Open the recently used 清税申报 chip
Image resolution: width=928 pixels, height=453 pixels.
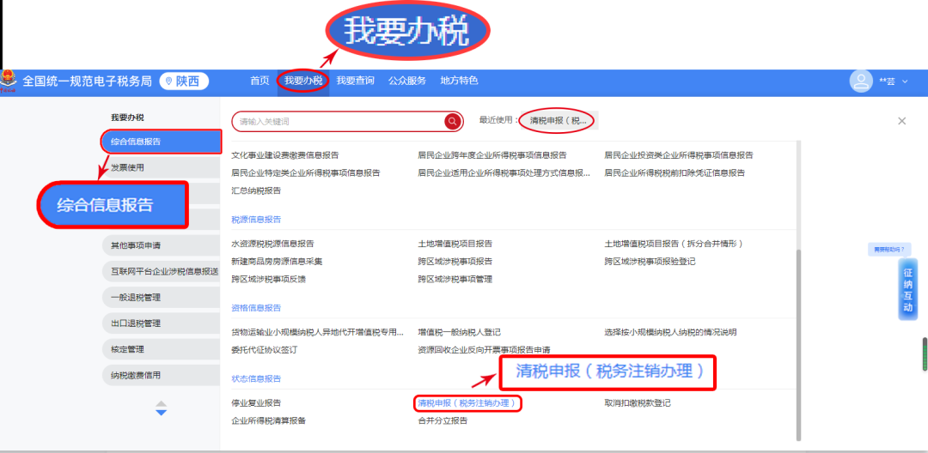coord(559,120)
